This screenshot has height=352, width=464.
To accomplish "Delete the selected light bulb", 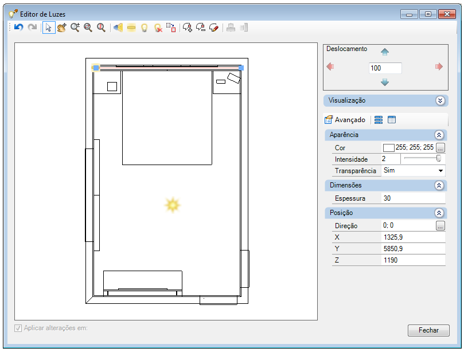I will [x=158, y=28].
